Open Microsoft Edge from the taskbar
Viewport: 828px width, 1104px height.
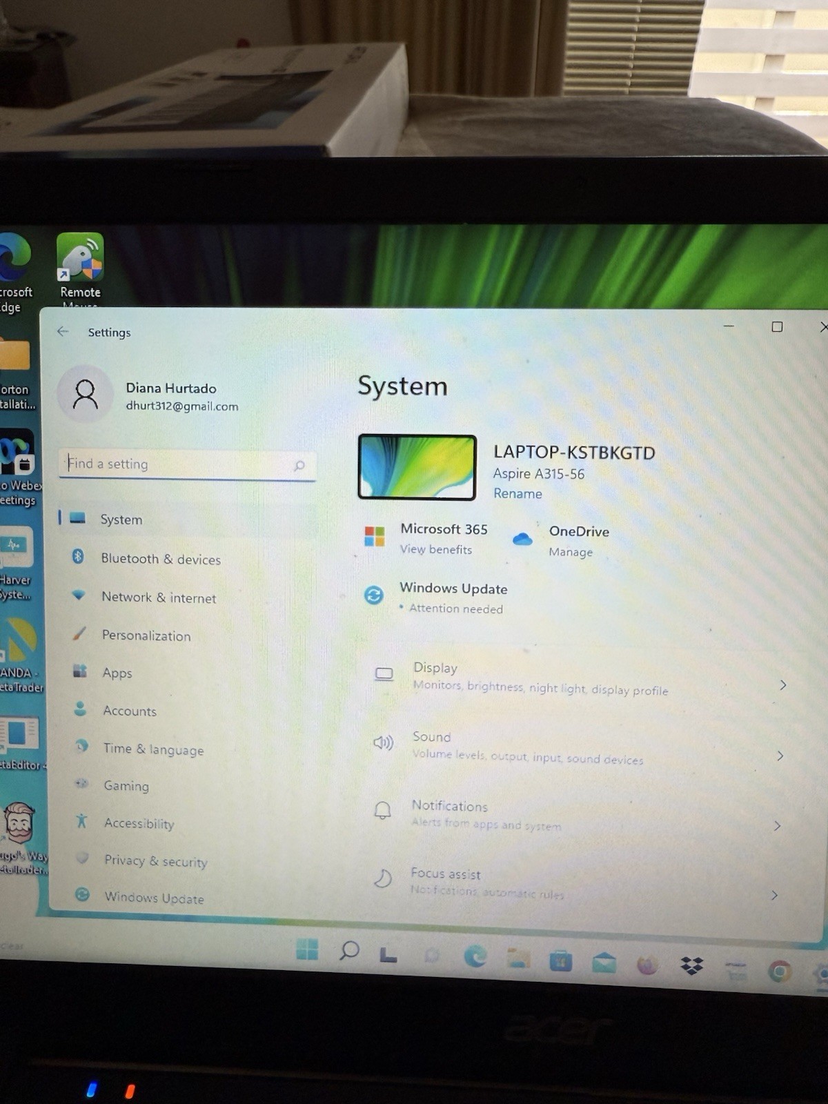[x=475, y=956]
